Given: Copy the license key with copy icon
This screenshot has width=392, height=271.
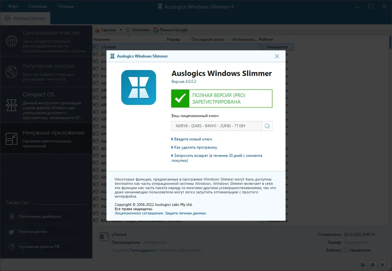Looking at the screenshot, I should 267,126.
